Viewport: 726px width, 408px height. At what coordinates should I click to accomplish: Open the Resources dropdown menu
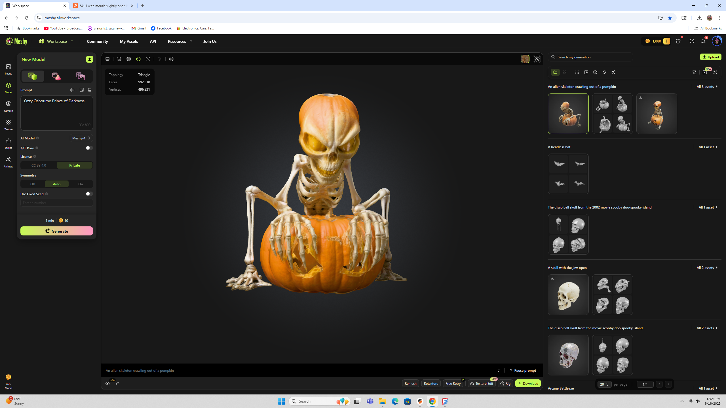click(180, 41)
